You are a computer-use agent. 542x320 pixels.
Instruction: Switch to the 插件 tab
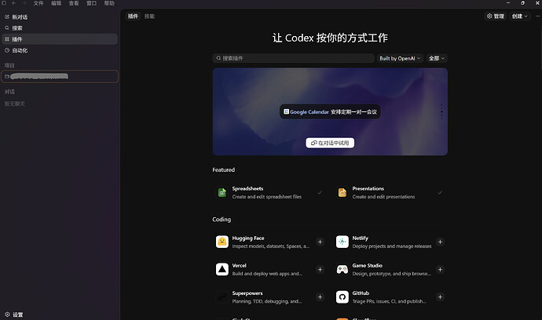pos(133,16)
